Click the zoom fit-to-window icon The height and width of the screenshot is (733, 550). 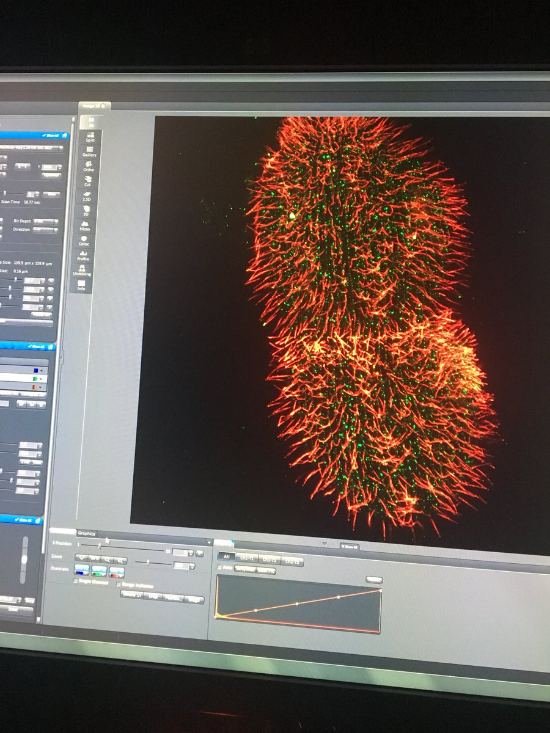(82, 559)
